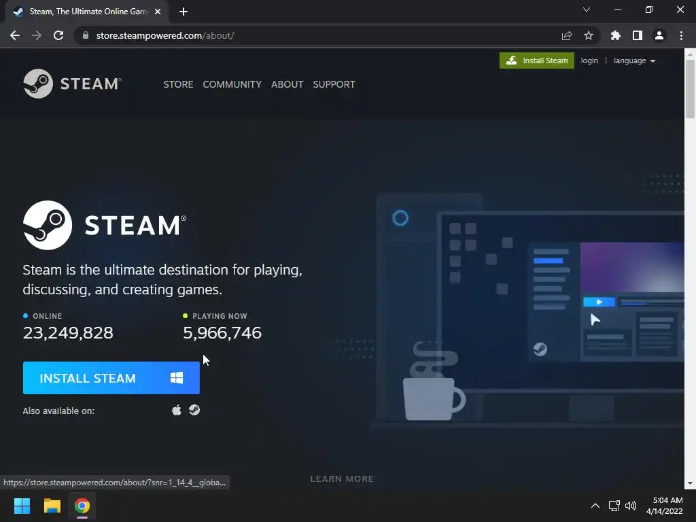Open the tab search chevron
The image size is (696, 522).
587,10
